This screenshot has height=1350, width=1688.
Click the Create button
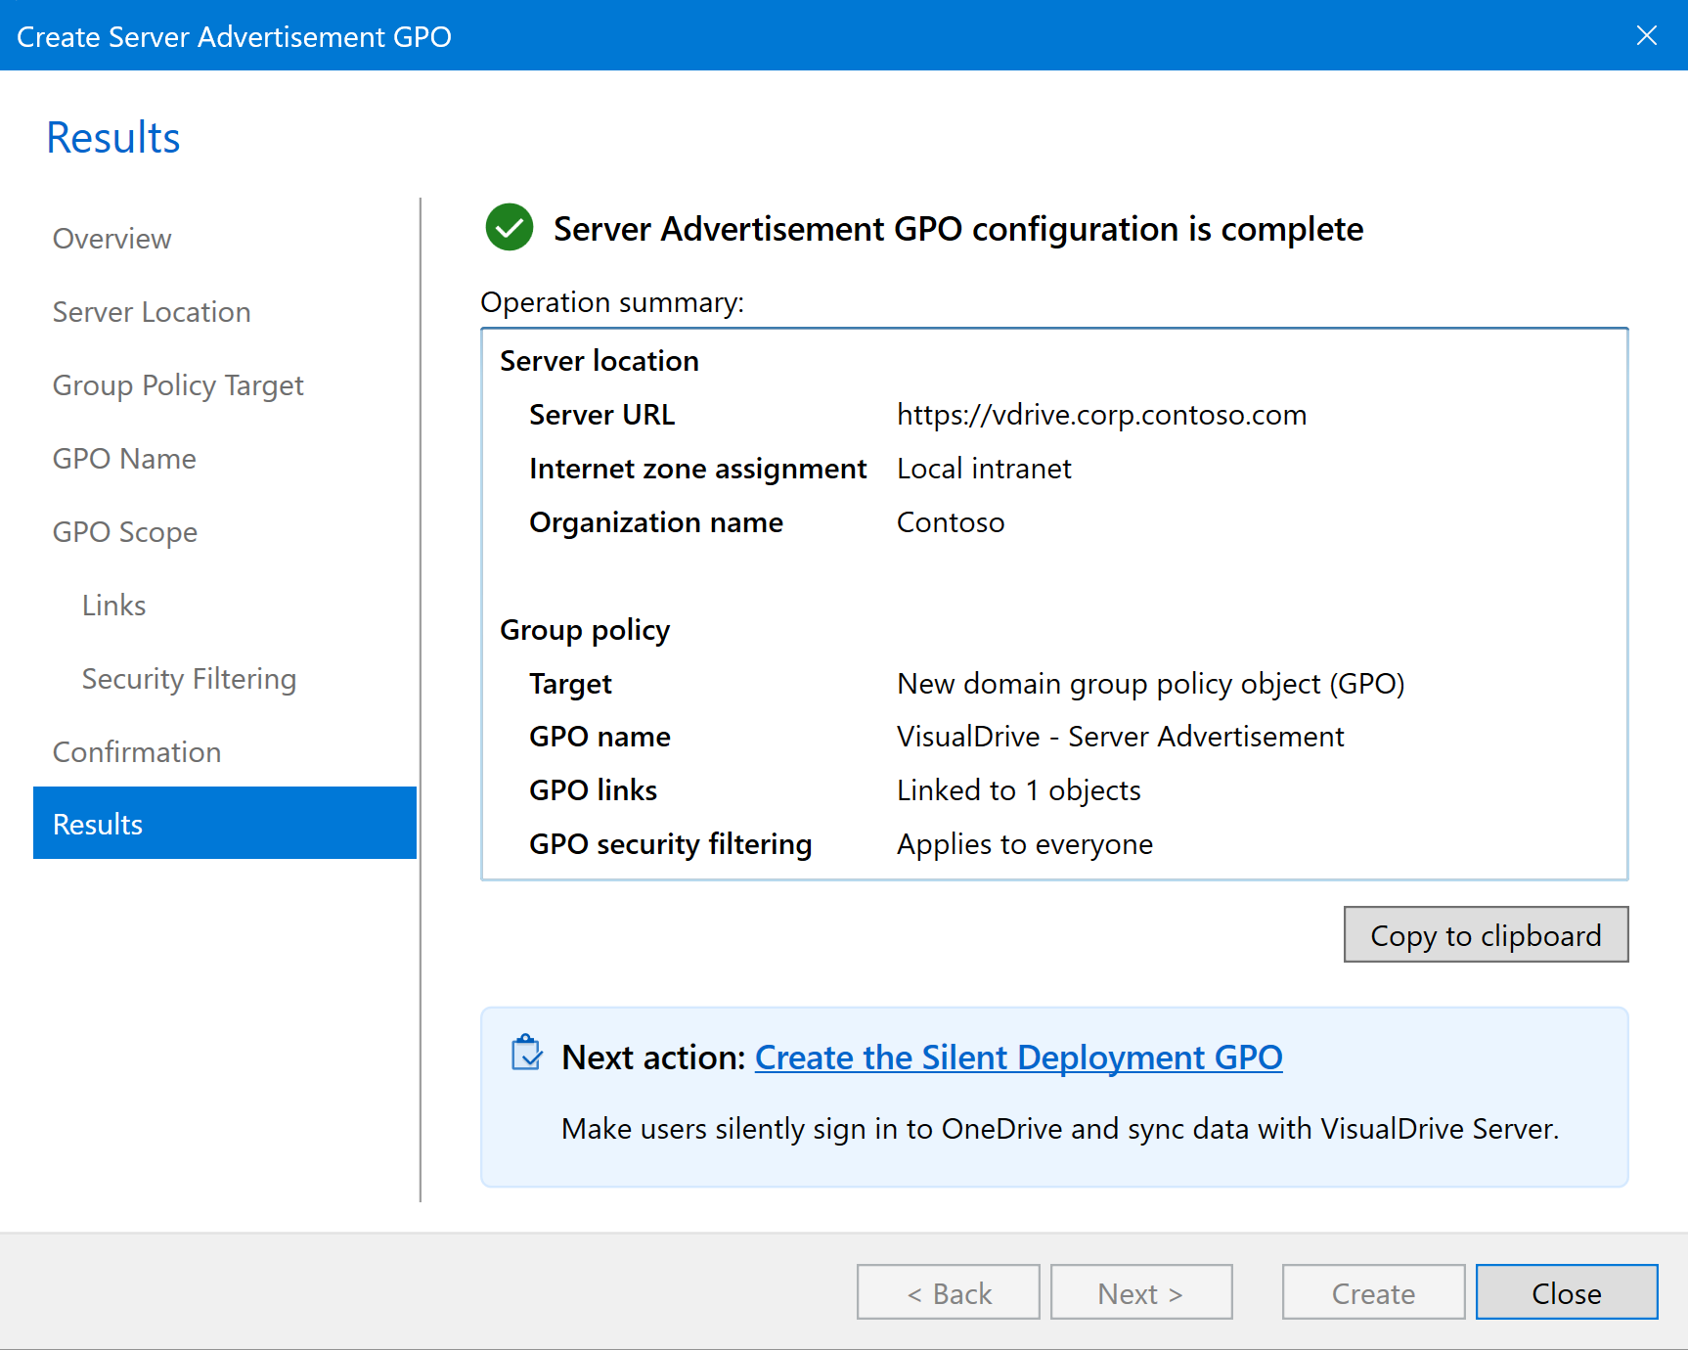tap(1372, 1293)
